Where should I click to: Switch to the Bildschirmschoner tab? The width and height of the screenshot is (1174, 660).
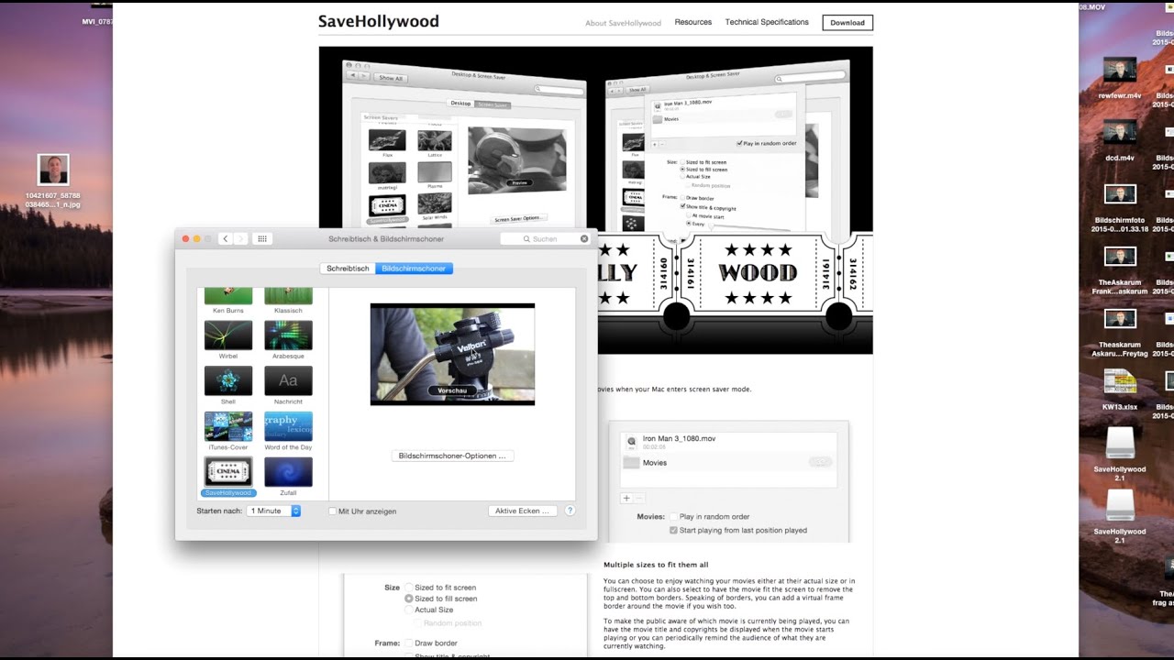click(x=414, y=269)
